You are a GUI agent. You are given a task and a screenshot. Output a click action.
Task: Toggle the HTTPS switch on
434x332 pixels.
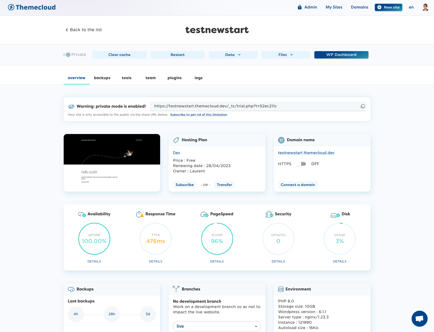[x=301, y=164]
